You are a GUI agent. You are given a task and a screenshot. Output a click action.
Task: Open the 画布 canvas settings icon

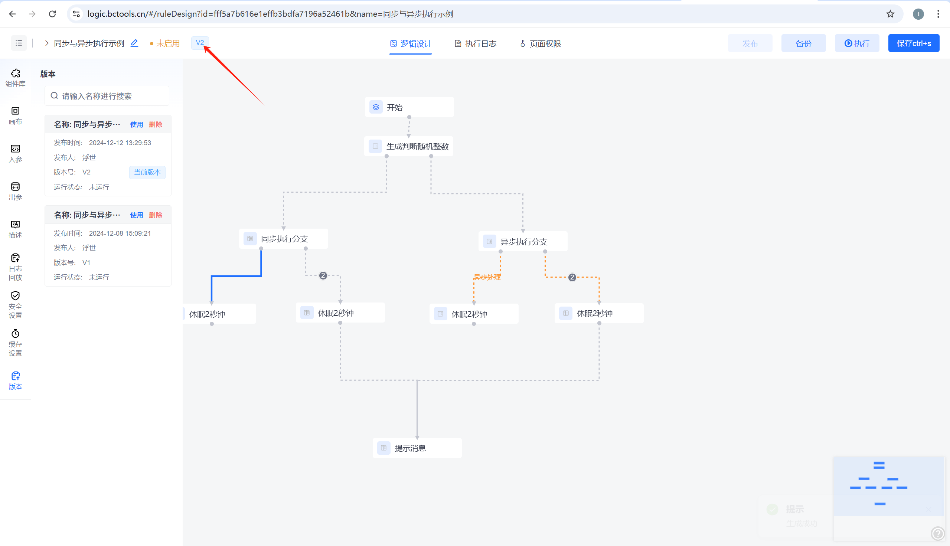click(x=15, y=115)
